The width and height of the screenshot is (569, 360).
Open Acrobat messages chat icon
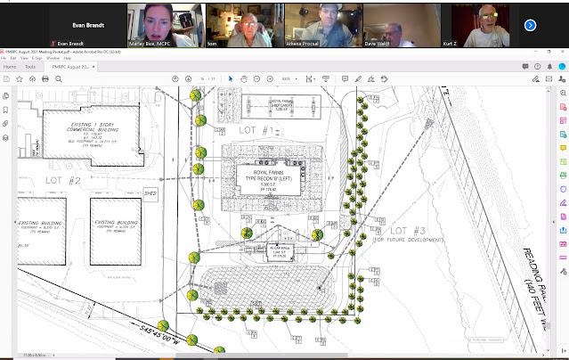pyautogui.click(x=525, y=67)
